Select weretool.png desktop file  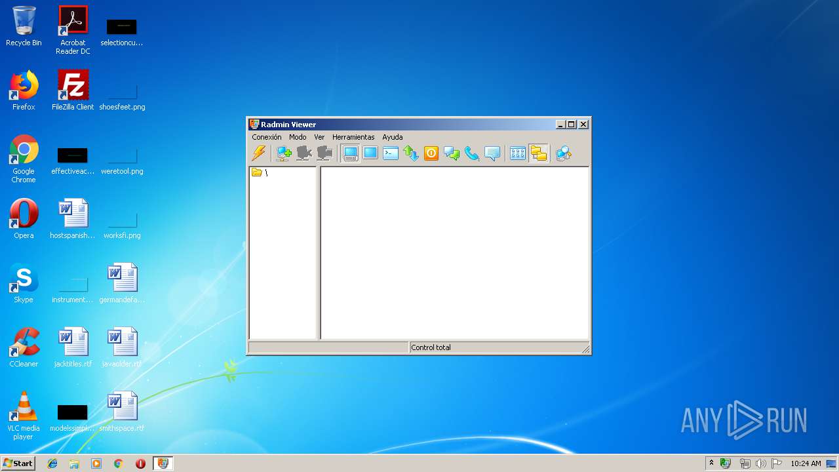click(122, 159)
